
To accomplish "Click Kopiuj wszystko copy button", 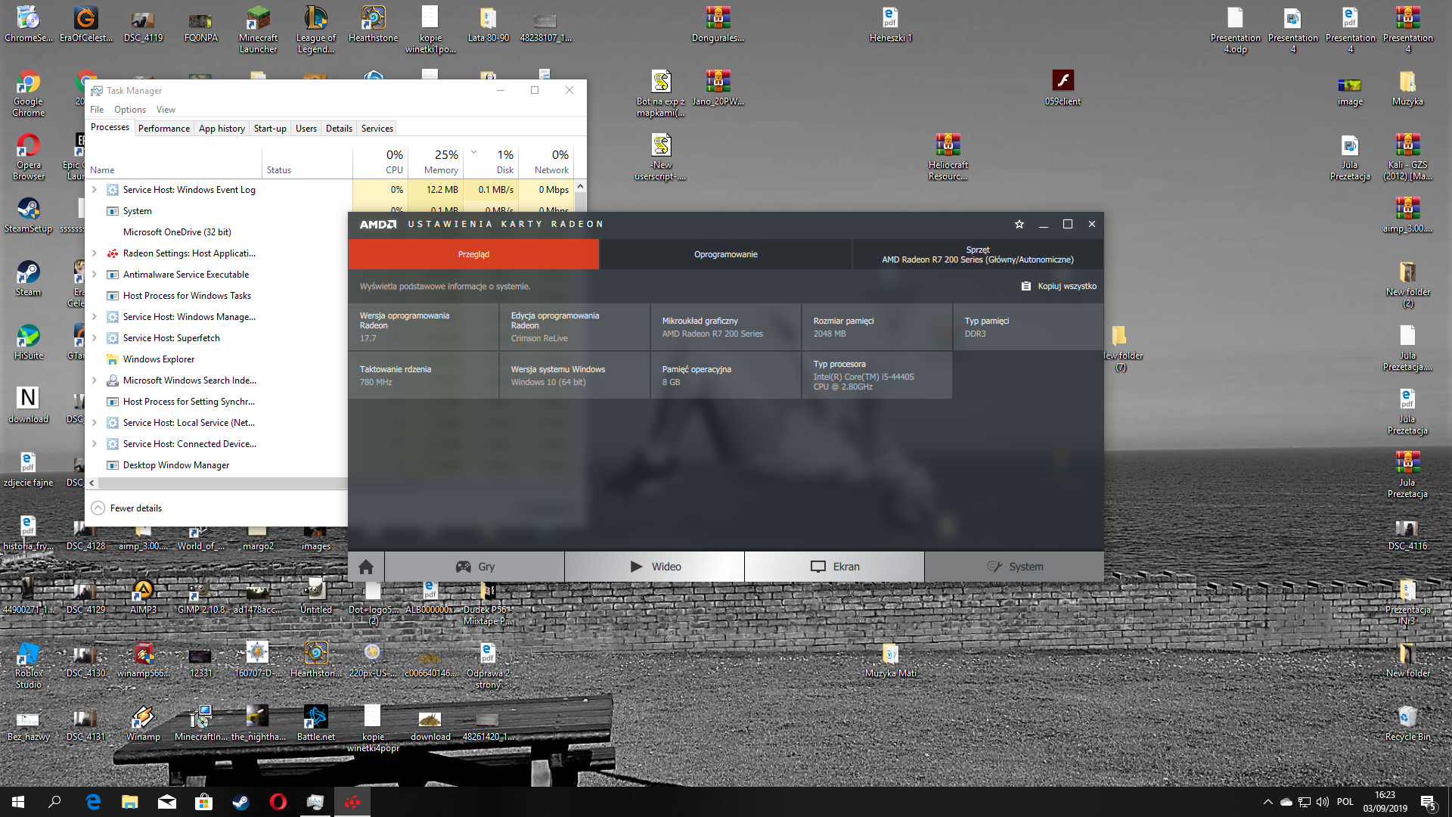I will [x=1059, y=286].
